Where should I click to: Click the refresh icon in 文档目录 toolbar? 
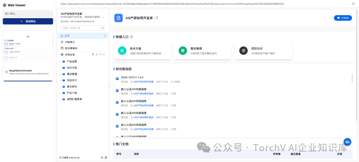(100, 55)
